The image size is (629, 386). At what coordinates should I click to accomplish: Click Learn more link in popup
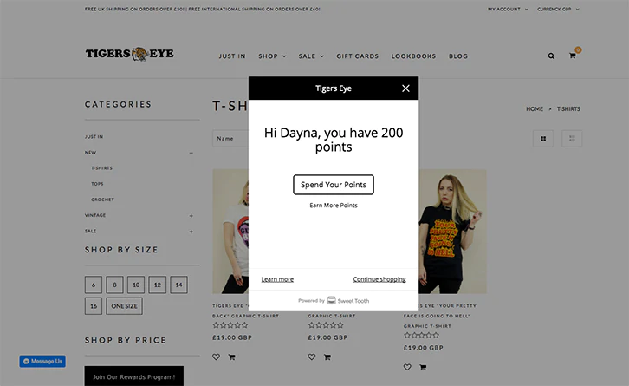pyautogui.click(x=277, y=279)
